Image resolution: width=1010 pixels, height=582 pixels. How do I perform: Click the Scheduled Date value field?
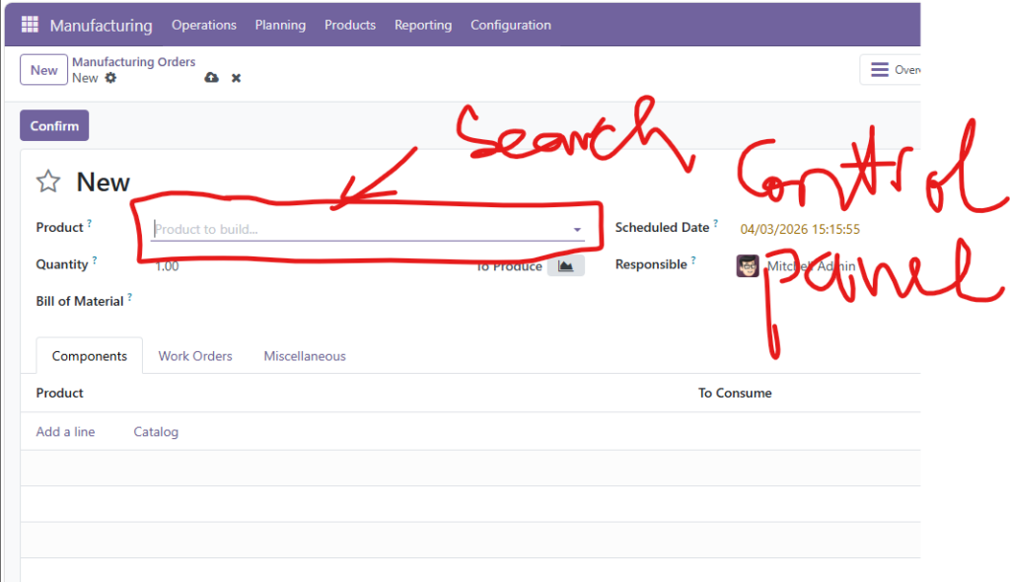[800, 229]
